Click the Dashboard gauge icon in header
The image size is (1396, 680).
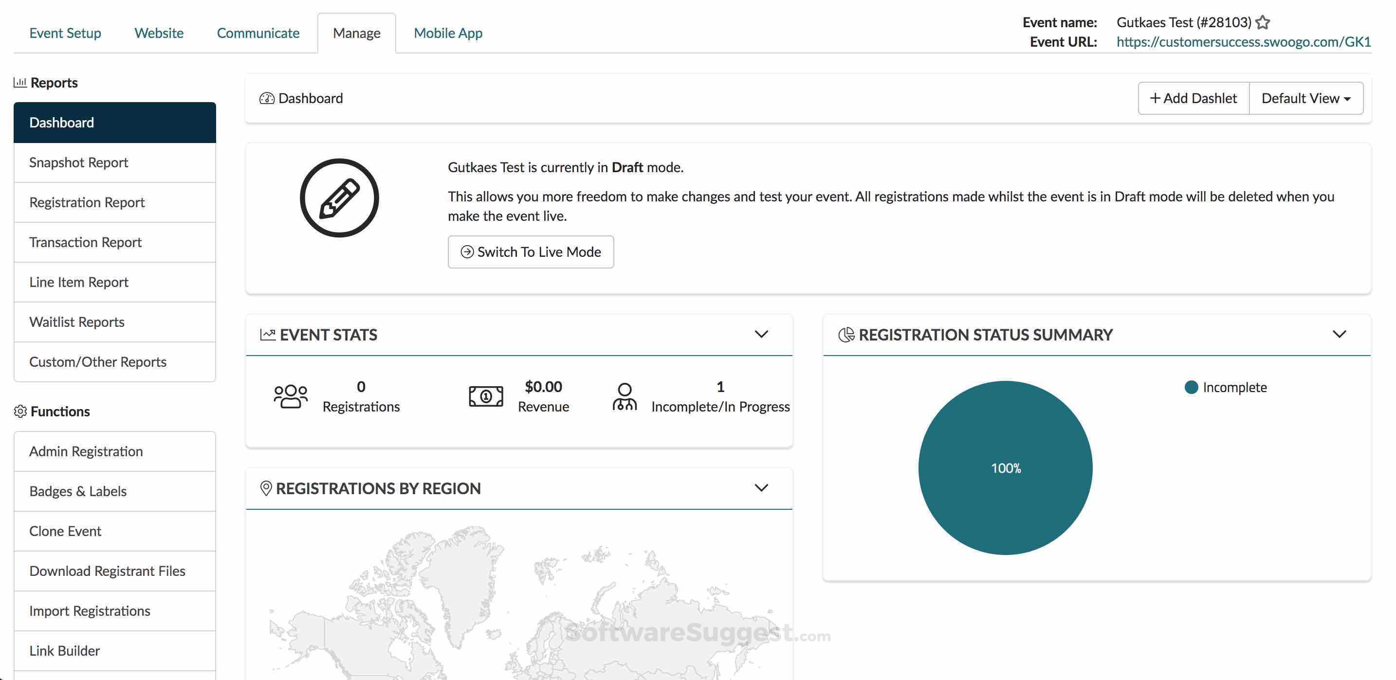[267, 99]
